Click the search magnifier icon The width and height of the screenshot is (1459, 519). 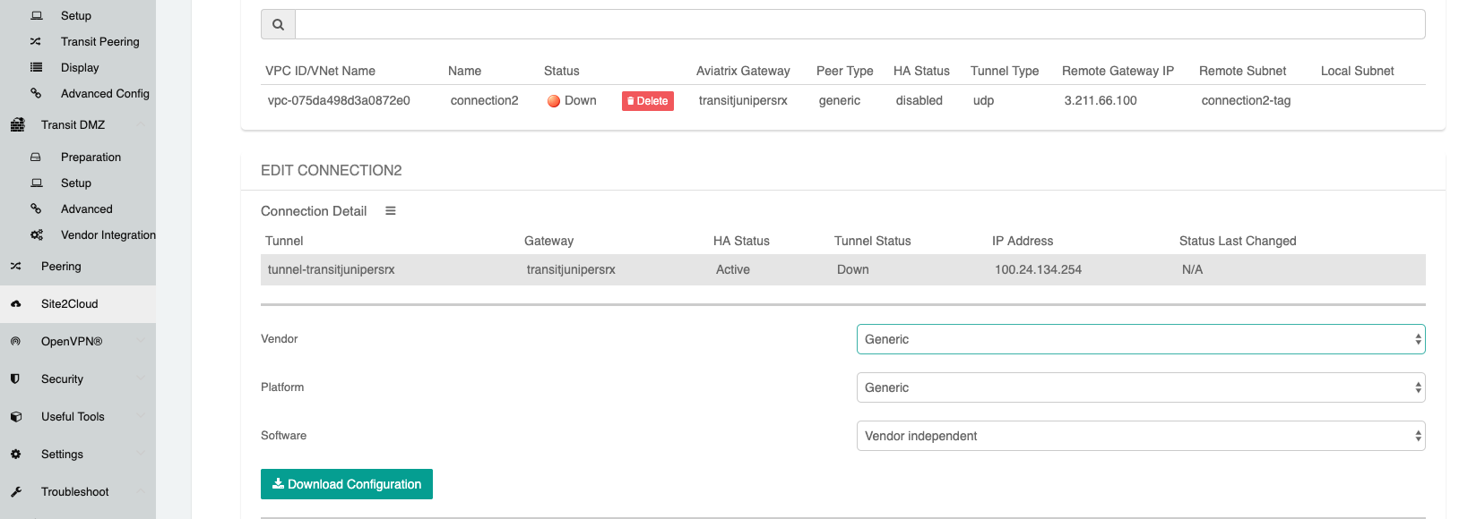tap(278, 25)
